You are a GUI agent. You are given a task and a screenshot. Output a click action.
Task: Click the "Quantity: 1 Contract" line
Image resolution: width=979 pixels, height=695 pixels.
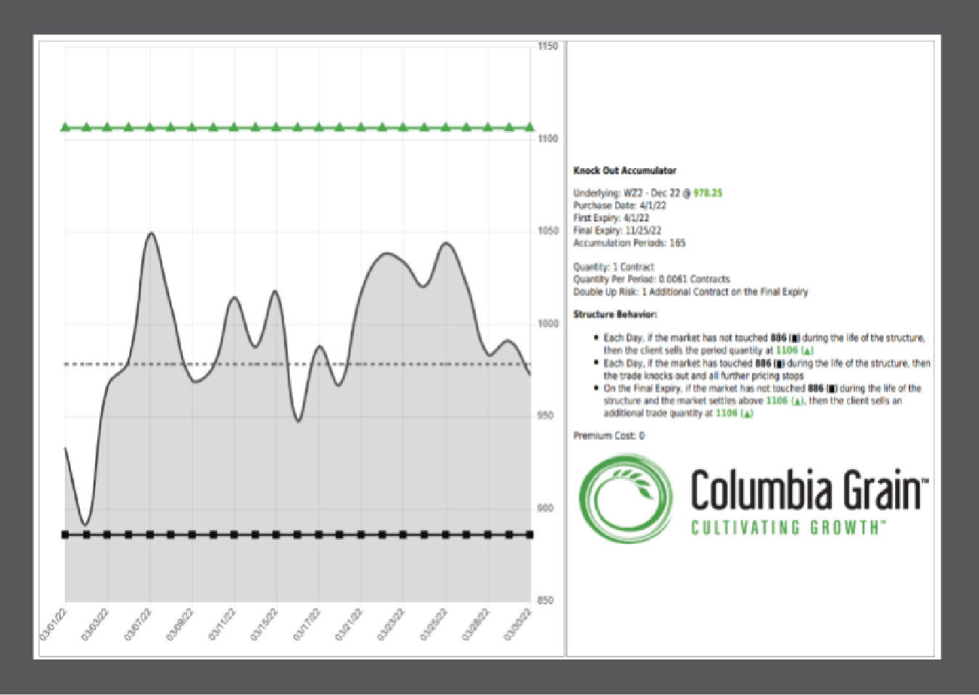614,267
